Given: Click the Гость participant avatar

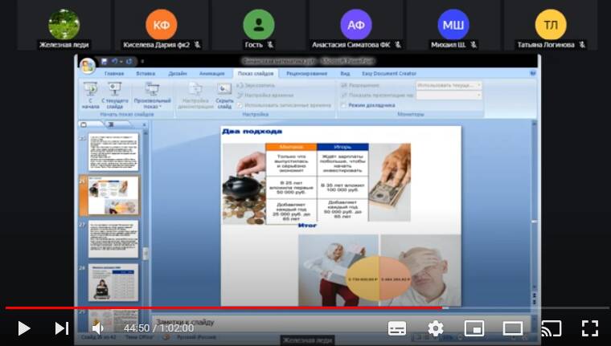Looking at the screenshot, I should point(259,25).
